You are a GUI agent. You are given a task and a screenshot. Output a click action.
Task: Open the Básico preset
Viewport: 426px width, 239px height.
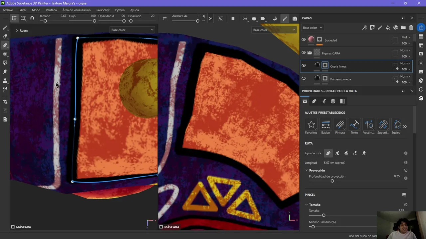tap(325, 126)
